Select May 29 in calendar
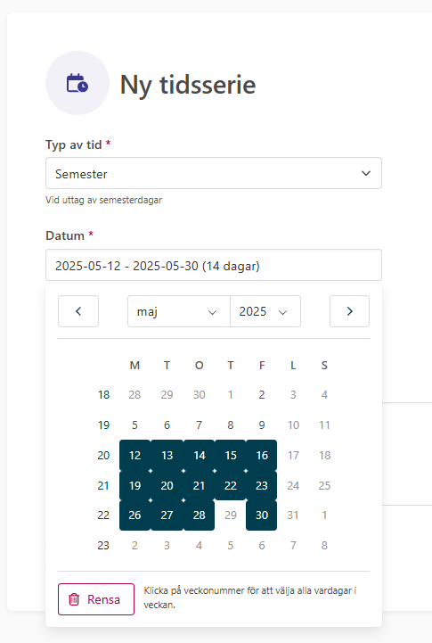 pos(231,515)
